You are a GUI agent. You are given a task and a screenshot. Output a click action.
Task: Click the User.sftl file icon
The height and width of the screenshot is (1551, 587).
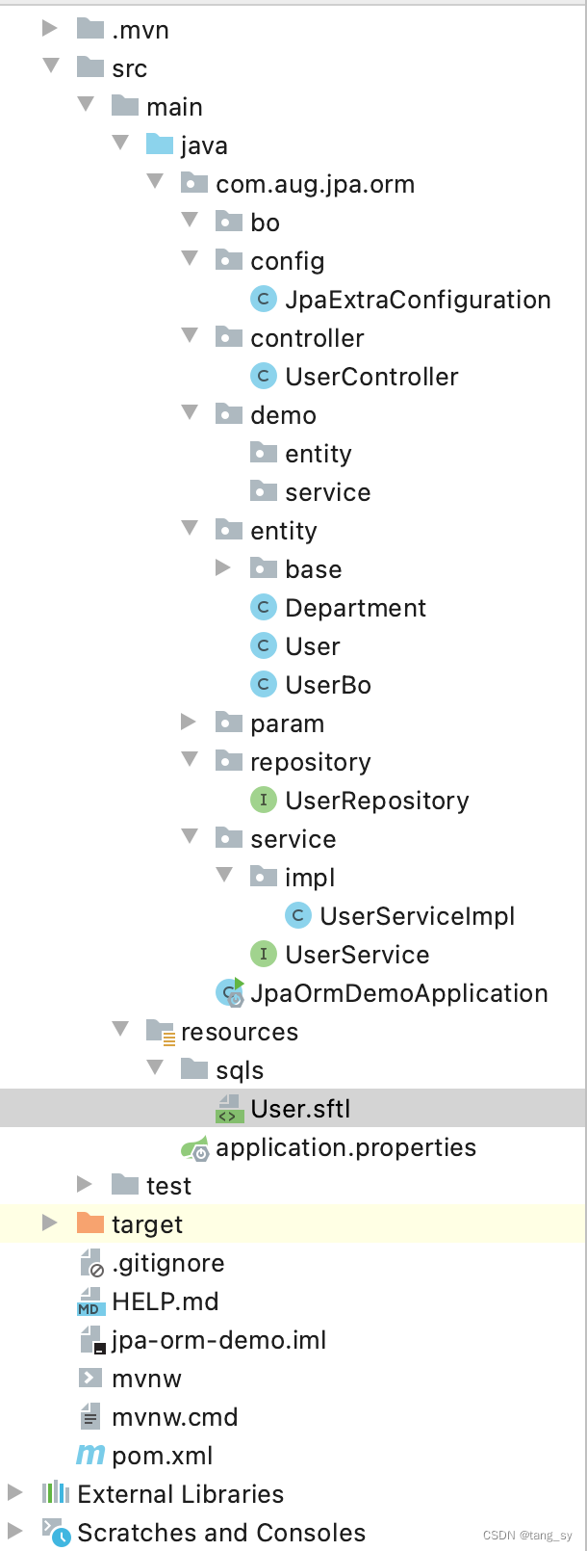[x=228, y=1109]
